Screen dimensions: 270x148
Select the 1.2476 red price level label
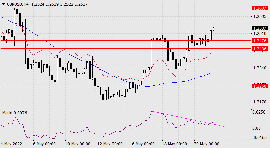coord(260,41)
